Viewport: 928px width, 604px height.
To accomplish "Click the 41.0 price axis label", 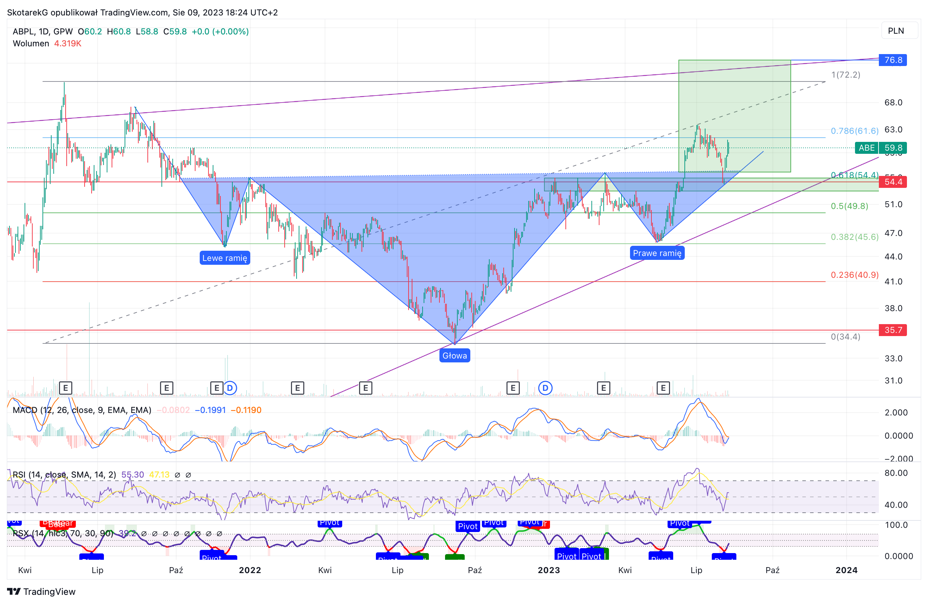I will click(893, 282).
